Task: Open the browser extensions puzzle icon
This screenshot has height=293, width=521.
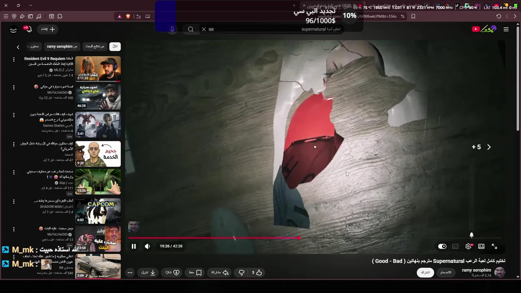Action: 60,16
